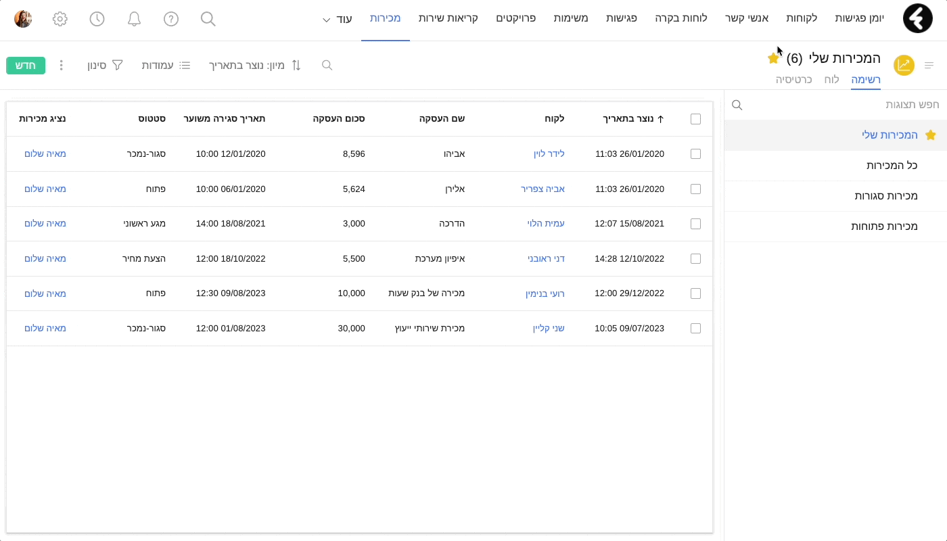Click the sort arrows icon
Screen dimensions: 947x541
coord(296,66)
